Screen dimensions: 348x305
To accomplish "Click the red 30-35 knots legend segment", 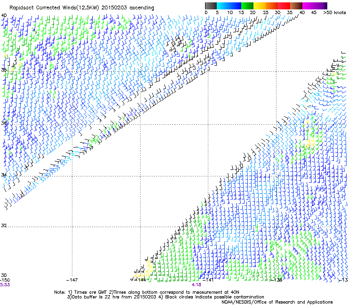I will 284,6.
